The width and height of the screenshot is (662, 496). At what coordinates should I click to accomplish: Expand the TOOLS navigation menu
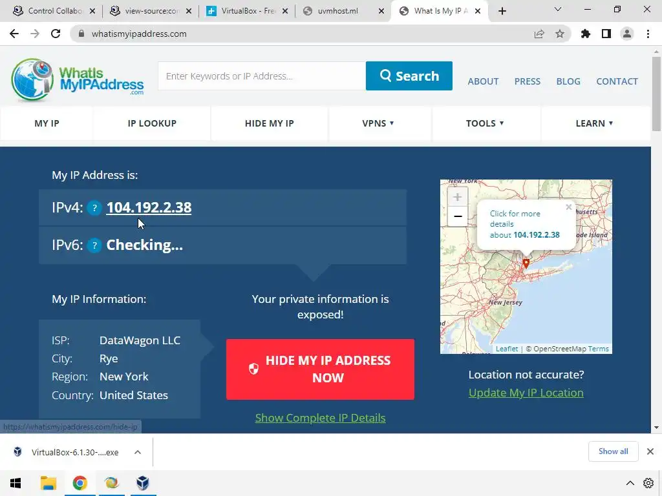click(x=485, y=123)
